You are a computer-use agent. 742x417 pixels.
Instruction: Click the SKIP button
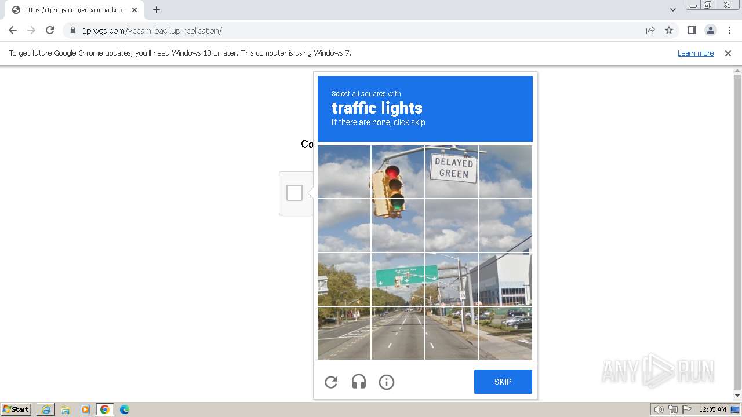[503, 382]
